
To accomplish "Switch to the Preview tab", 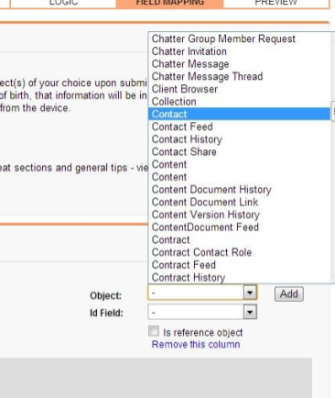I will tap(276, 3).
